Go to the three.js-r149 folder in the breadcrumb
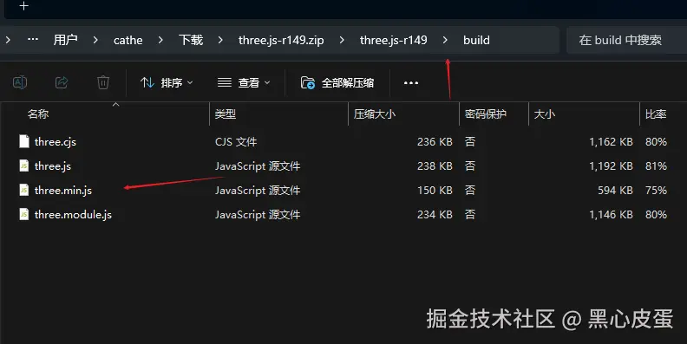Image resolution: width=687 pixels, height=344 pixels. tap(394, 40)
